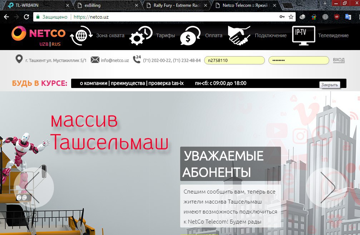360x235 pixels.
Task: Reload the page in the browser
Action: [26, 17]
